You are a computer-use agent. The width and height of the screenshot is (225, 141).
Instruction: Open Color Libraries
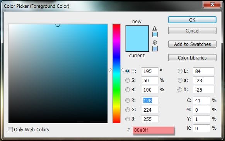point(192,58)
